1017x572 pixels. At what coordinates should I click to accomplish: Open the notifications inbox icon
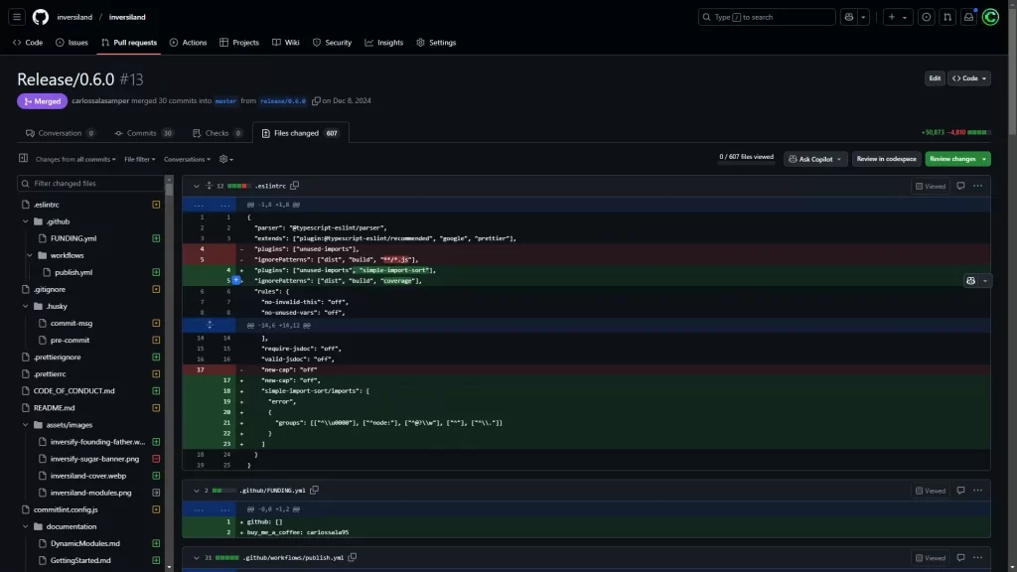pos(968,17)
